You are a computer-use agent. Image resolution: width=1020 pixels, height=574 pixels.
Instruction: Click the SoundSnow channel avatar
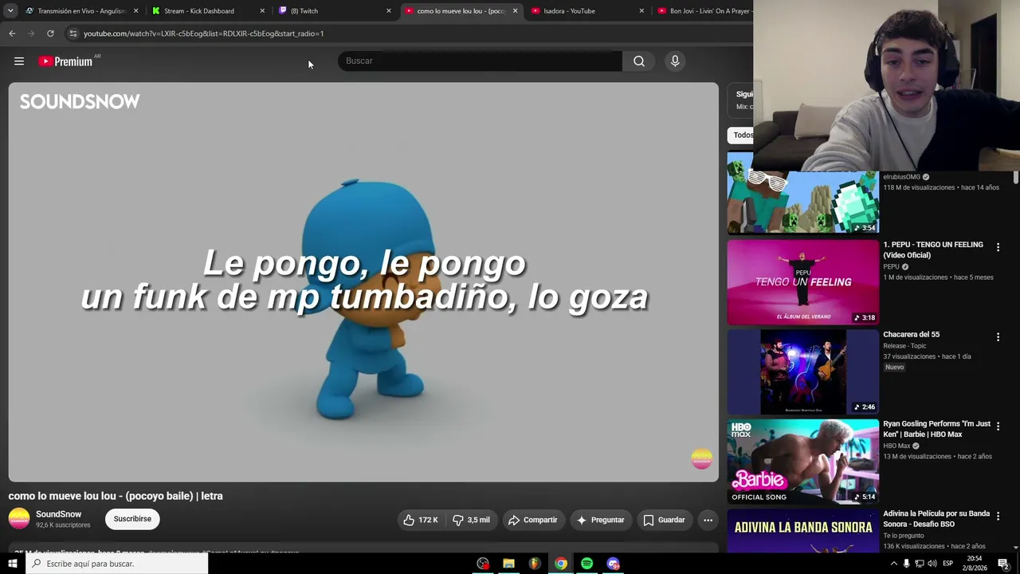[19, 519]
